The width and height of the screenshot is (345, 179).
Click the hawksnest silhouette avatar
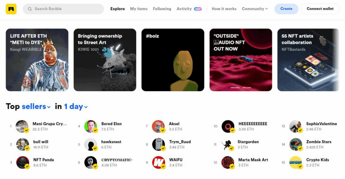pos(91,144)
